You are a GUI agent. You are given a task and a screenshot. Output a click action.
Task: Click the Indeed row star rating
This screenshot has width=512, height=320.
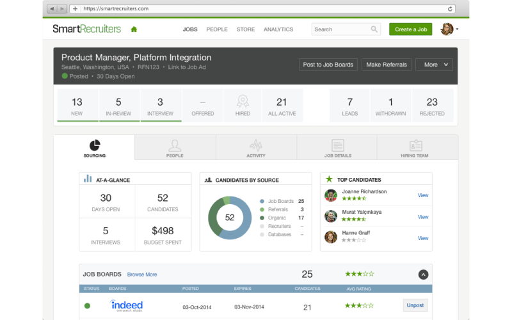(359, 306)
